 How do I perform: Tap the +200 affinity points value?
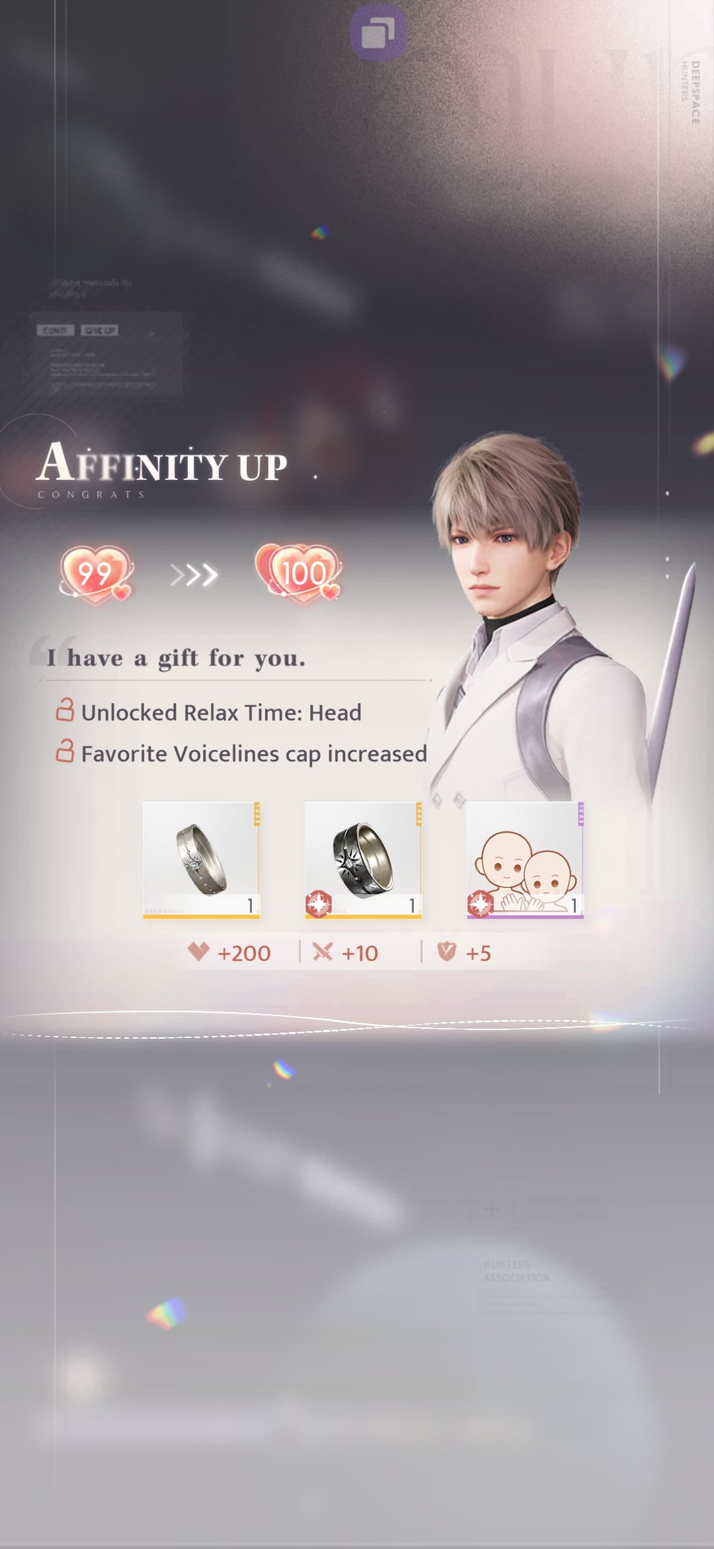(x=244, y=953)
